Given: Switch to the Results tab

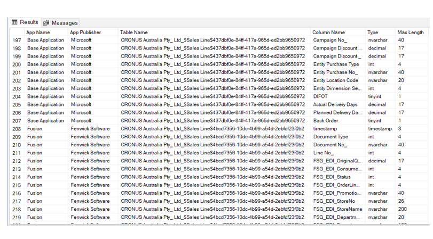Looking at the screenshot, I should [25, 22].
